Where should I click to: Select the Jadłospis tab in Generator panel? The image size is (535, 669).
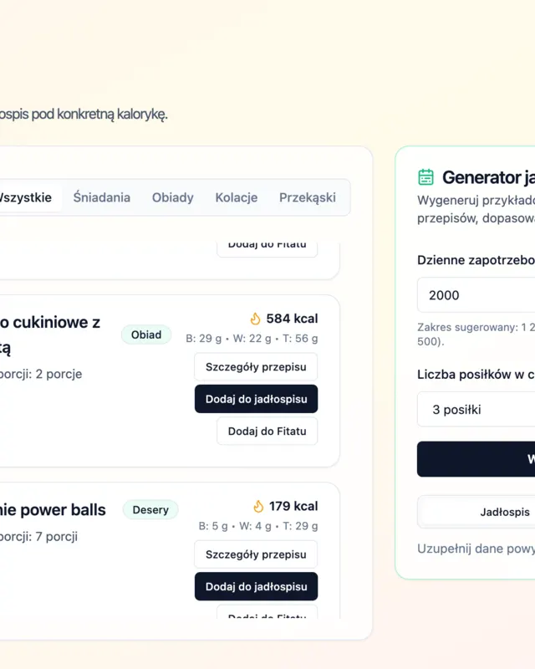click(505, 512)
